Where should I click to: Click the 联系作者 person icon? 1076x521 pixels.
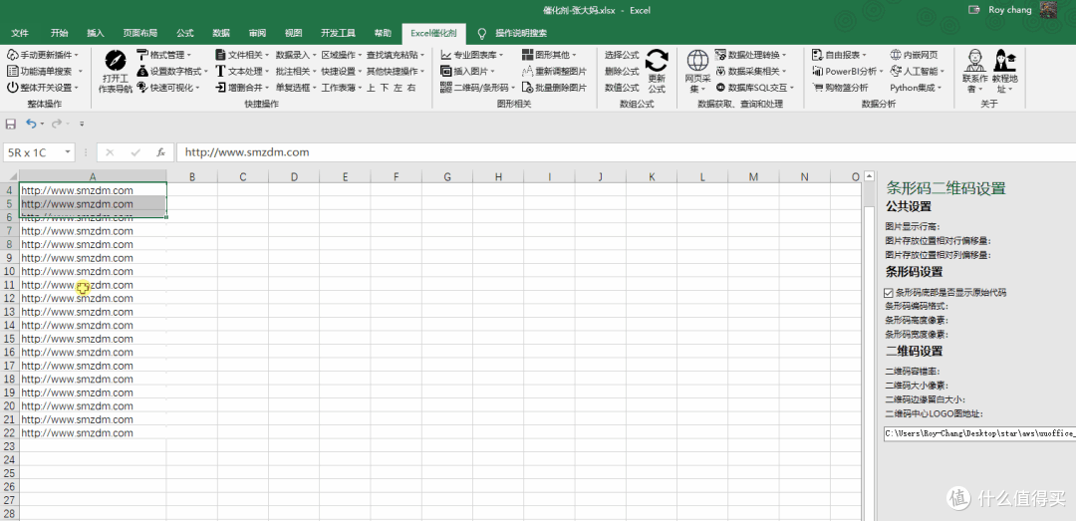(974, 60)
